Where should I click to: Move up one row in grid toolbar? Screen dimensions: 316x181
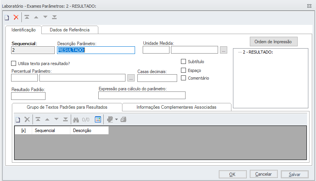point(47,119)
